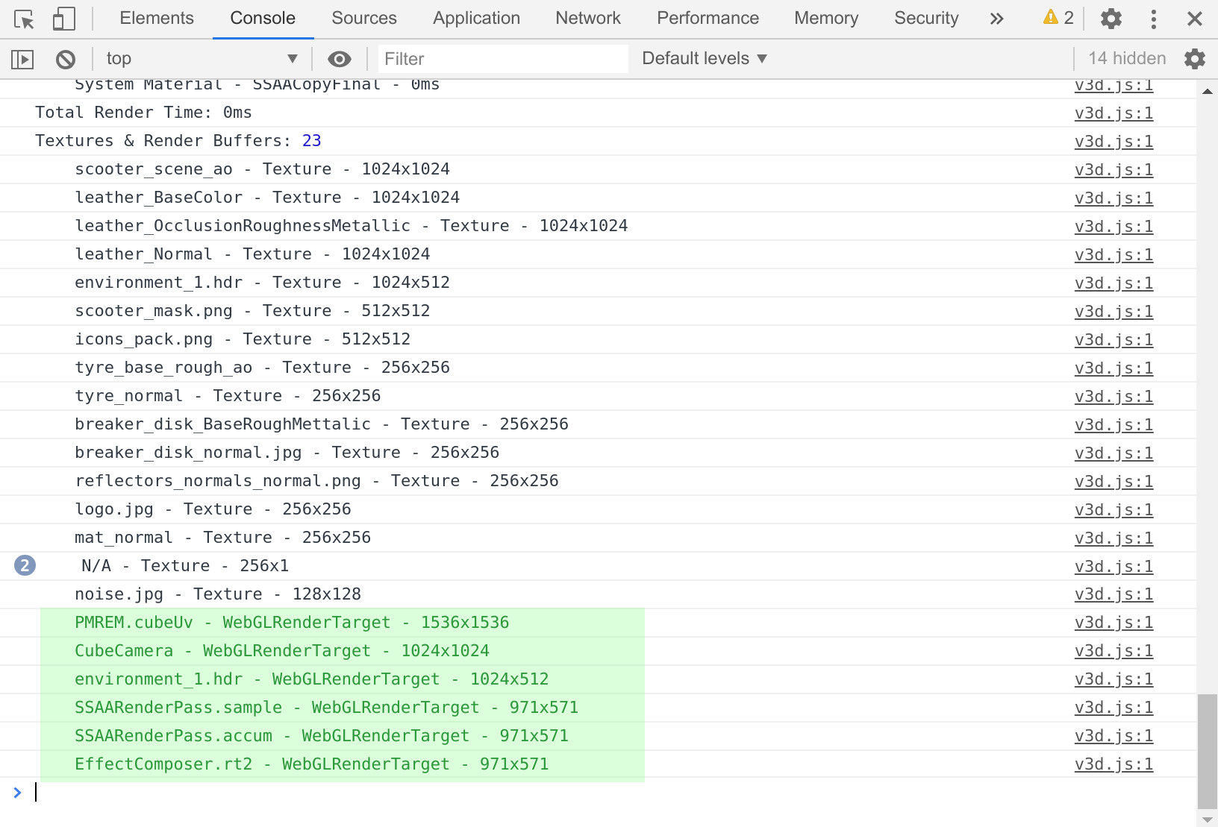Click the 14 hidden messages label

click(1127, 58)
